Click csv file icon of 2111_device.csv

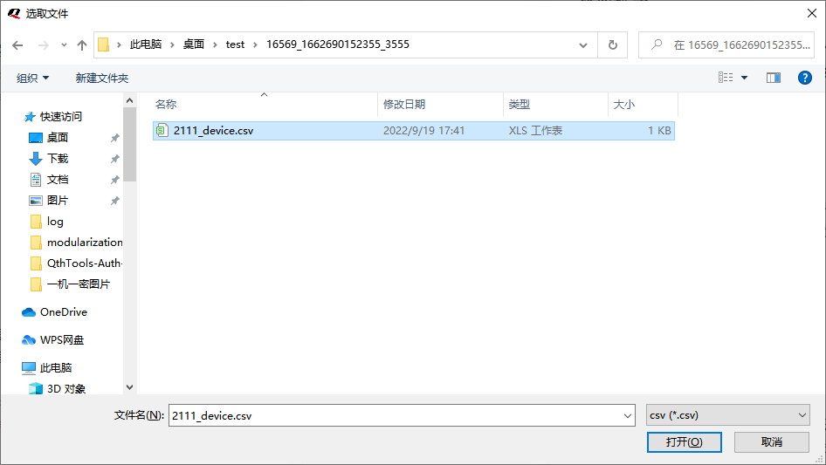tap(162, 130)
